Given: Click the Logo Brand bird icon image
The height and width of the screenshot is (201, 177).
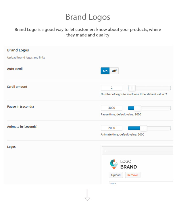Looking at the screenshot, I should click(x=114, y=164).
